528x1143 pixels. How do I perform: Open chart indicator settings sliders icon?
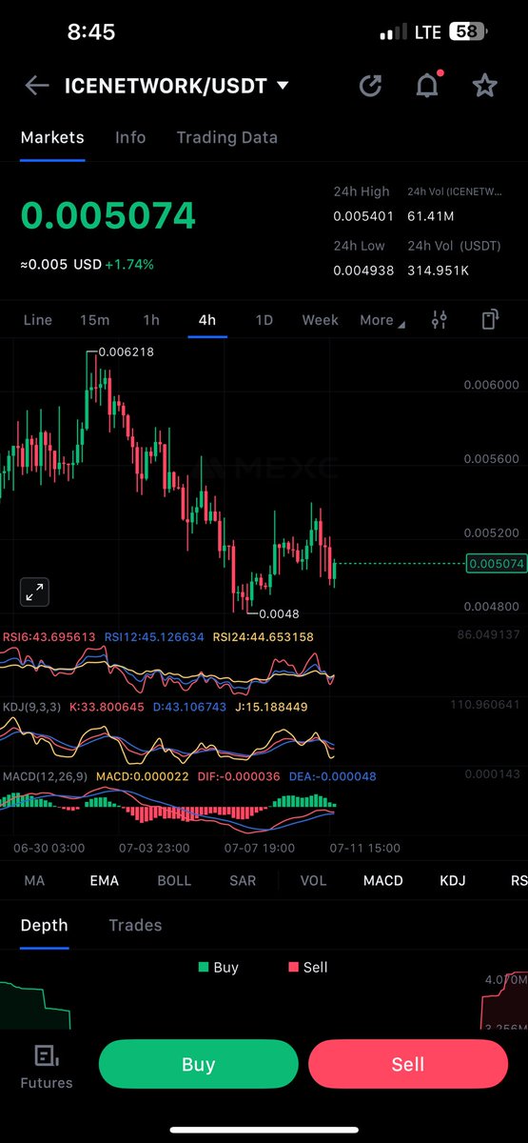[439, 320]
